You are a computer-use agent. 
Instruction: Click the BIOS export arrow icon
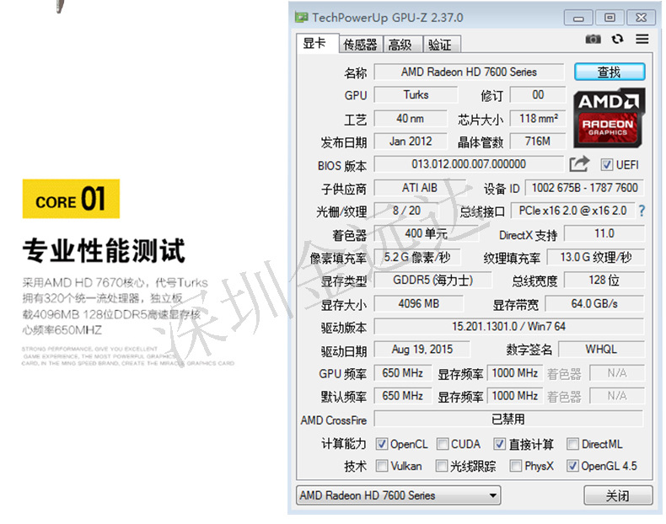tap(579, 164)
